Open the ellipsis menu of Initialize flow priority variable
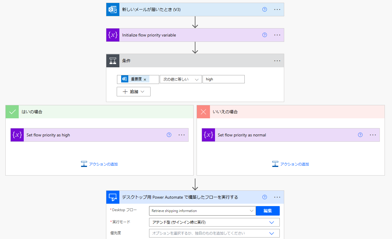The height and width of the screenshot is (239, 392). coord(277,35)
